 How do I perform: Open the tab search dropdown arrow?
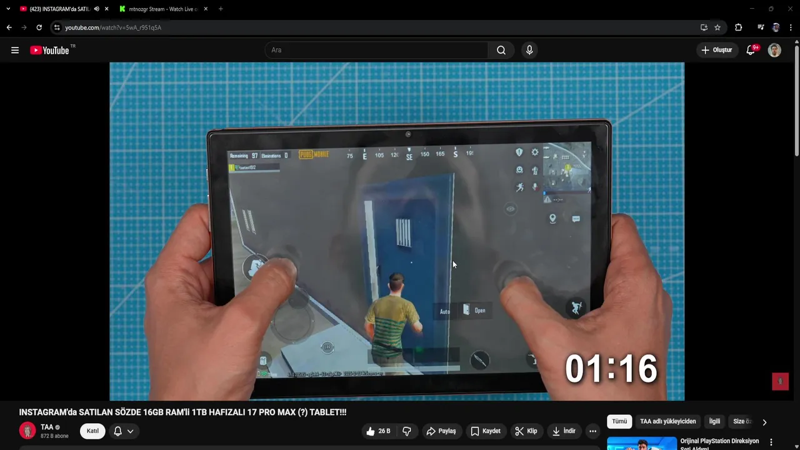(8, 9)
